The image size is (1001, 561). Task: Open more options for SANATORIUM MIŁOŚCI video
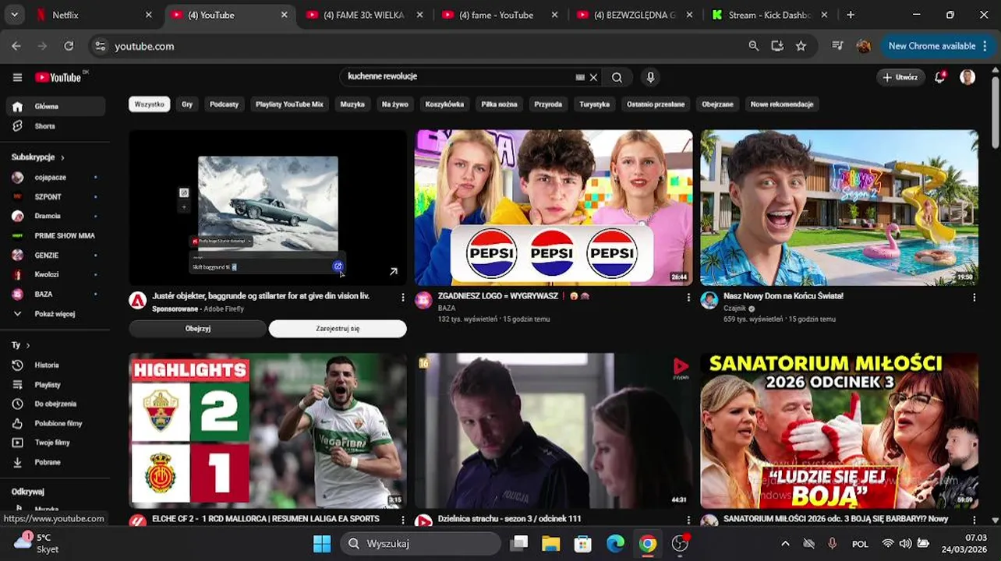(974, 520)
